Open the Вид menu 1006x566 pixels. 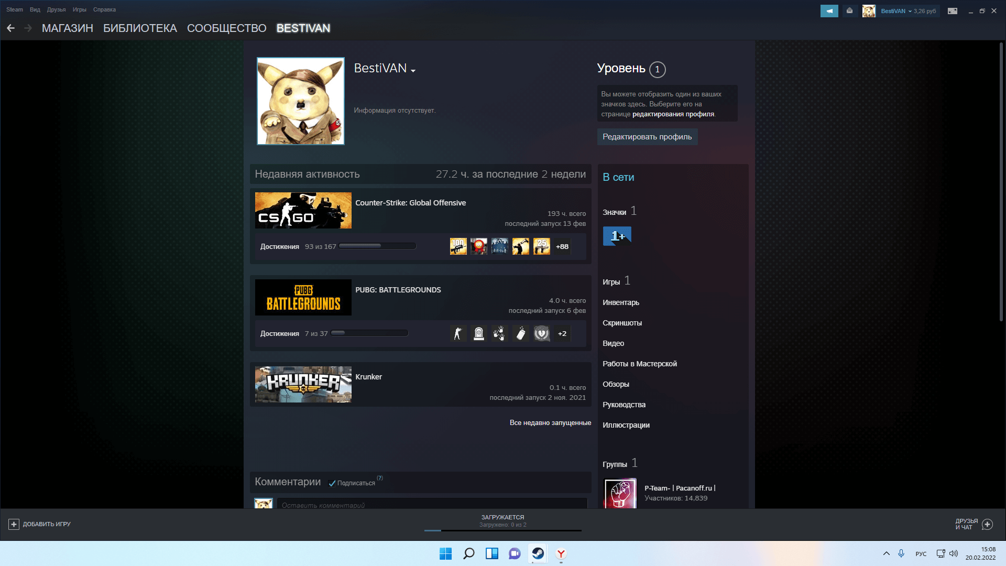[x=35, y=9]
